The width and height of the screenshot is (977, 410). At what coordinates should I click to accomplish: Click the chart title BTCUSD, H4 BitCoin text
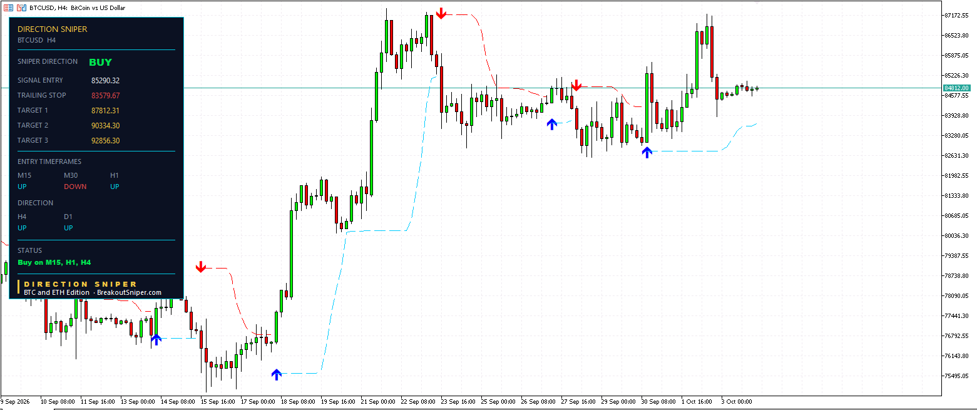tap(78, 8)
